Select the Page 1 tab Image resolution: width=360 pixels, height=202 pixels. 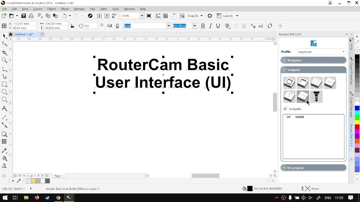point(58,176)
